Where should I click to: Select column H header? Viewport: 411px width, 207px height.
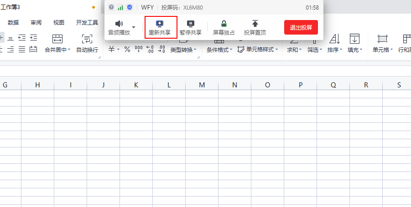pyautogui.click(x=37, y=85)
